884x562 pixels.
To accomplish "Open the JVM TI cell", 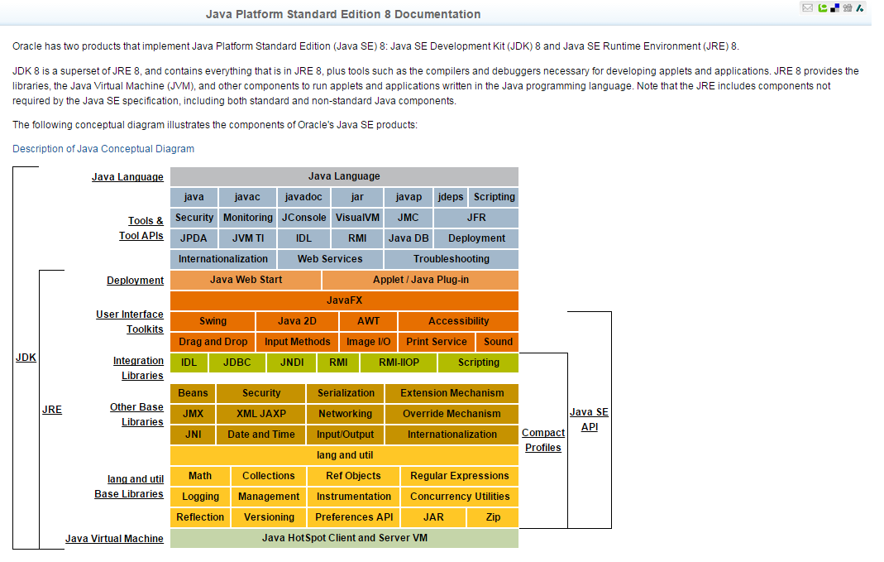I will tap(247, 238).
